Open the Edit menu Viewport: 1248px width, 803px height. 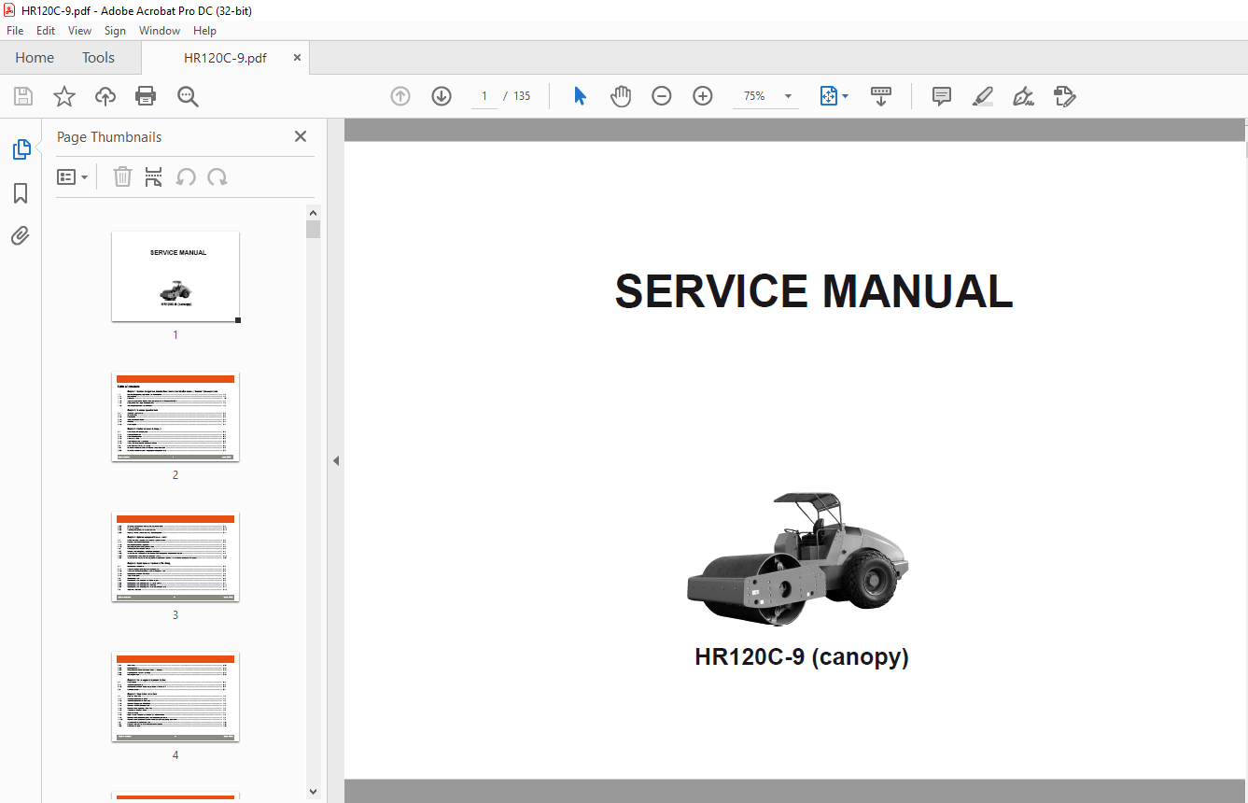(46, 31)
